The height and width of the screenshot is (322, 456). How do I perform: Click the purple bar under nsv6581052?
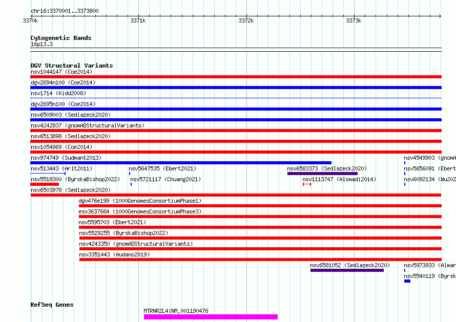point(347,270)
